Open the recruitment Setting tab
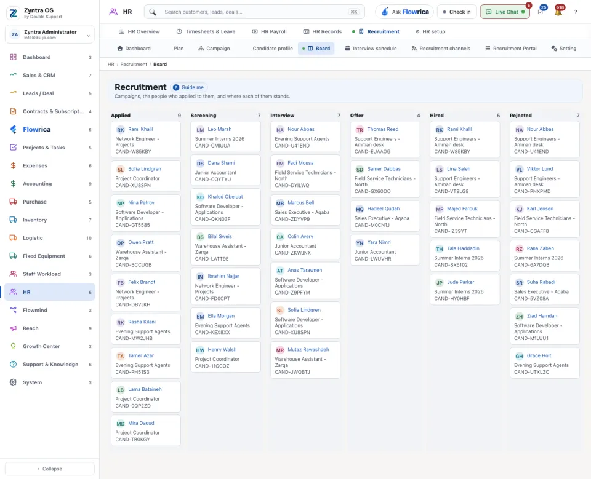591x479 pixels. pyautogui.click(x=563, y=49)
